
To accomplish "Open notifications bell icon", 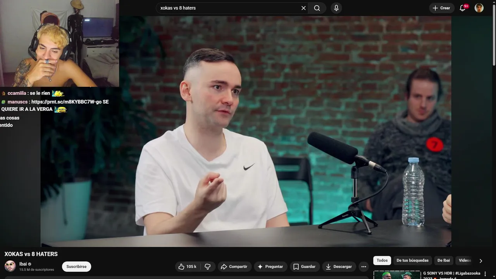I will [463, 8].
